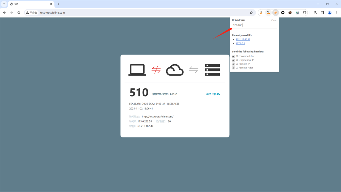The height and width of the screenshot is (192, 341).
Task: Focus the IP Address input field
Action: pos(254,25)
